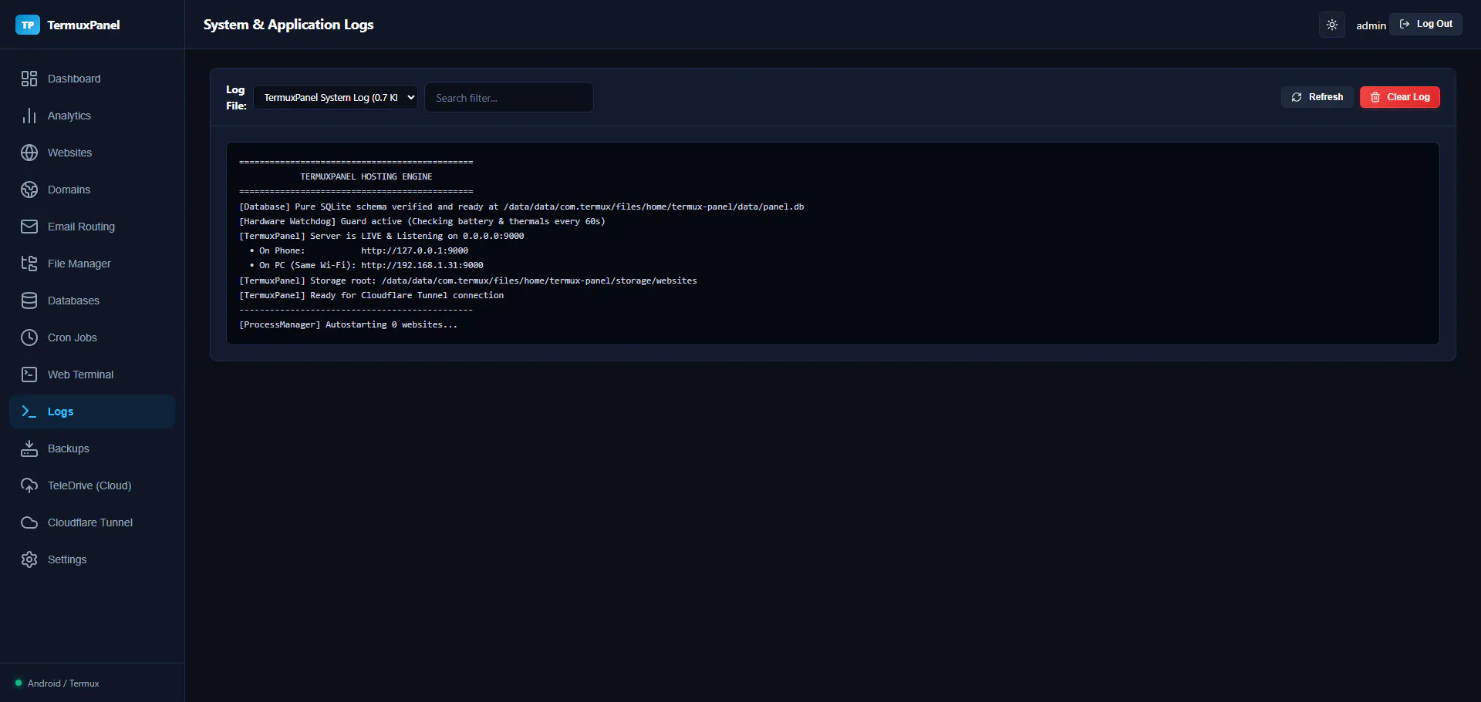Viewport: 1481px width, 702px height.
Task: Focus the Search filter input field
Action: point(509,98)
